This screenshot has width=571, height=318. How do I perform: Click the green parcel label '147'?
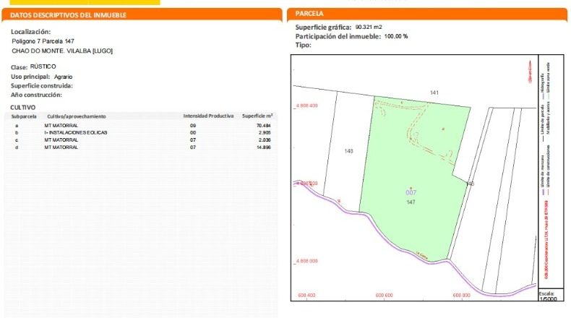click(x=411, y=202)
